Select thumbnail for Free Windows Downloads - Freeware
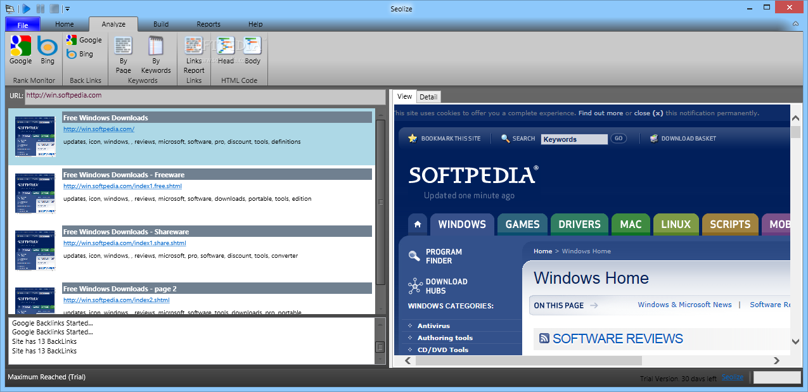 point(35,193)
